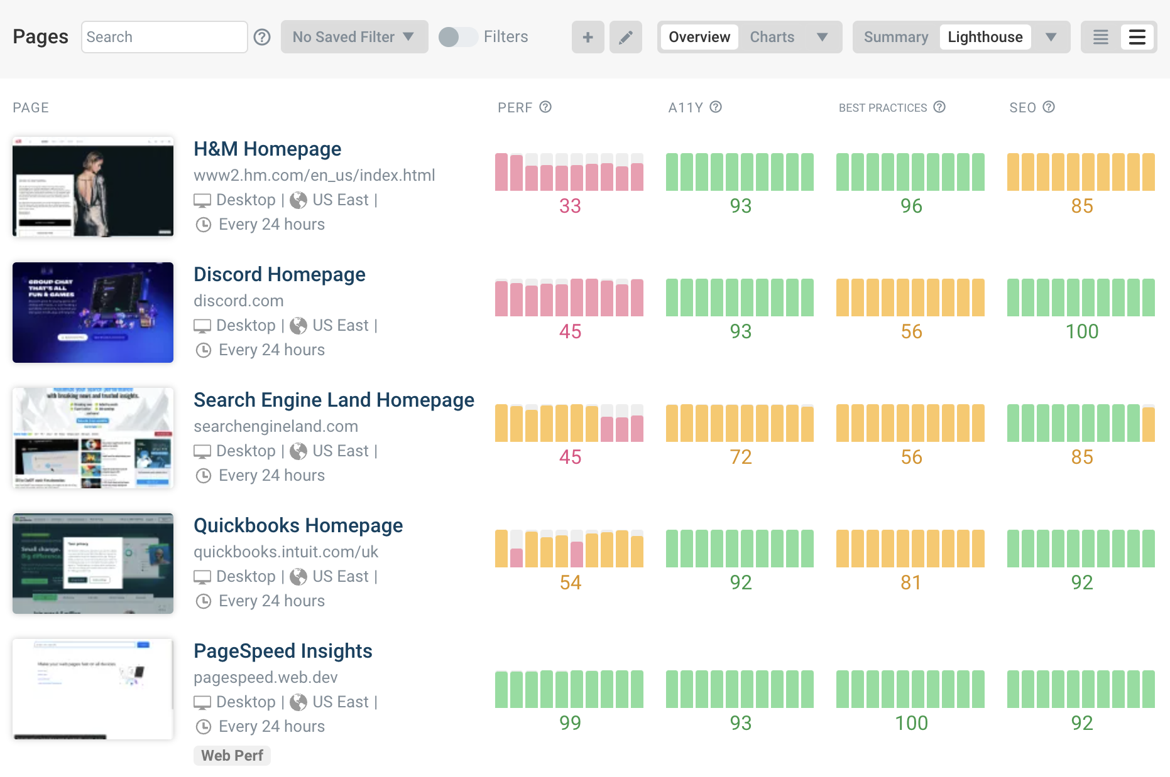
Task: Click the desktop device icon for H&M Homepage
Action: pyautogui.click(x=202, y=200)
